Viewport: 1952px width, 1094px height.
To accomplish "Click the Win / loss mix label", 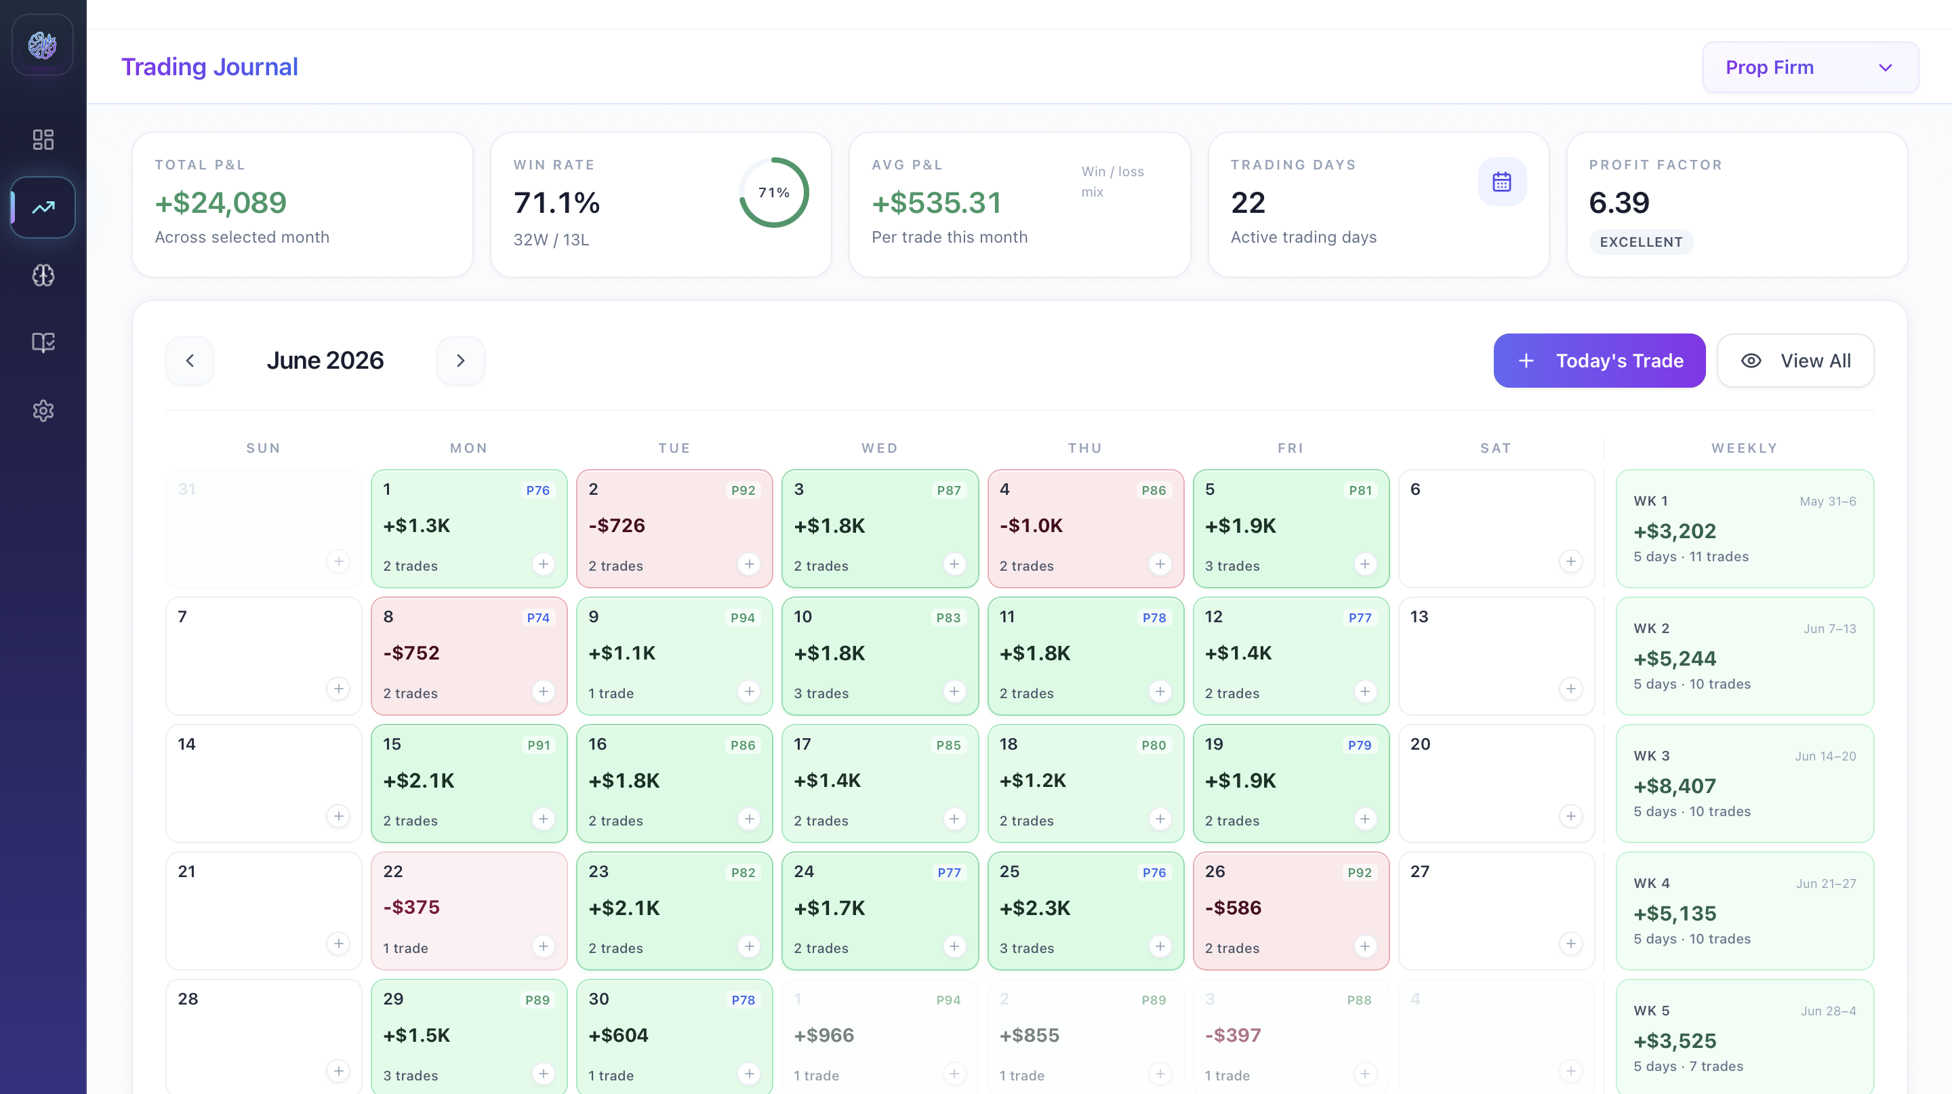I will point(1112,182).
